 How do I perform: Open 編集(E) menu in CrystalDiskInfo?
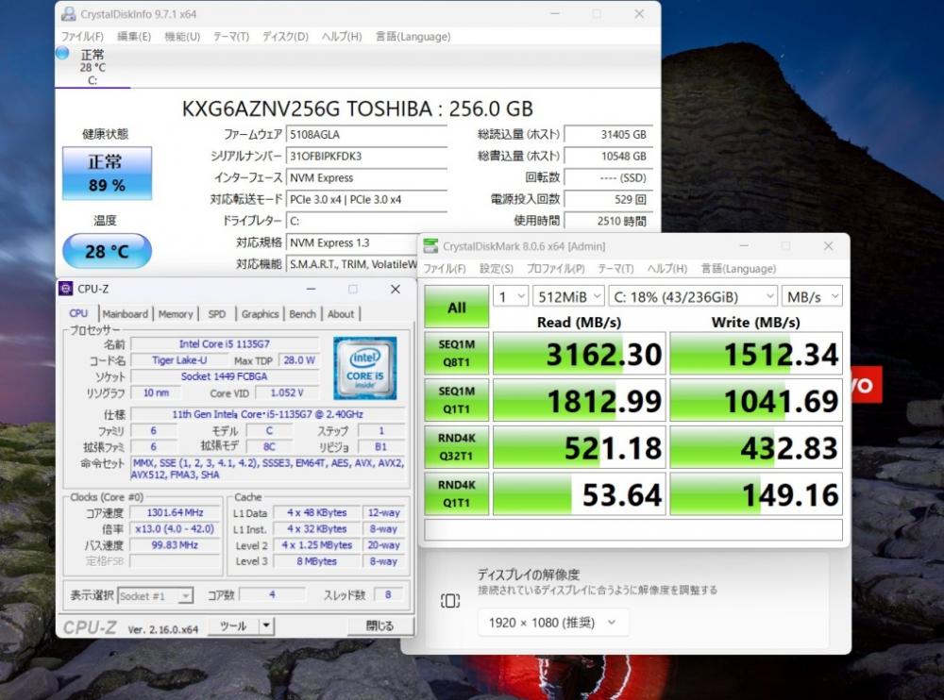[x=134, y=37]
